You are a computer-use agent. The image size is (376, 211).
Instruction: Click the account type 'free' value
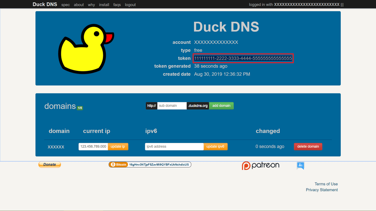click(198, 50)
